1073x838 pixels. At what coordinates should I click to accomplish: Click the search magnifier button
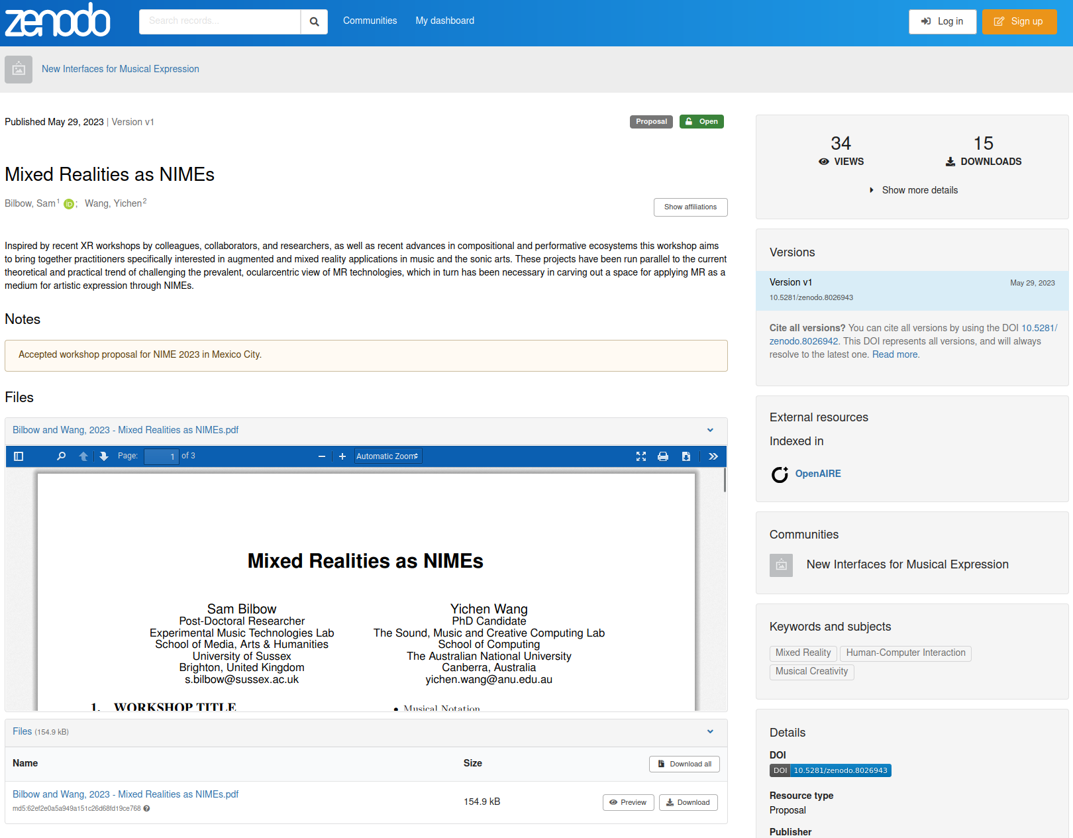click(x=314, y=22)
